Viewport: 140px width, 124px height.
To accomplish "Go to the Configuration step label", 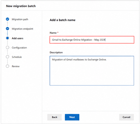I will pos(19,48).
